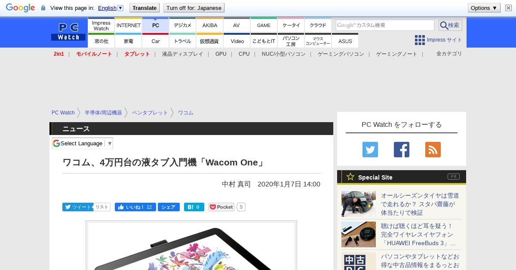516x270 pixels.
Task: Open the 窓の杜 tab
Action: (x=101, y=41)
